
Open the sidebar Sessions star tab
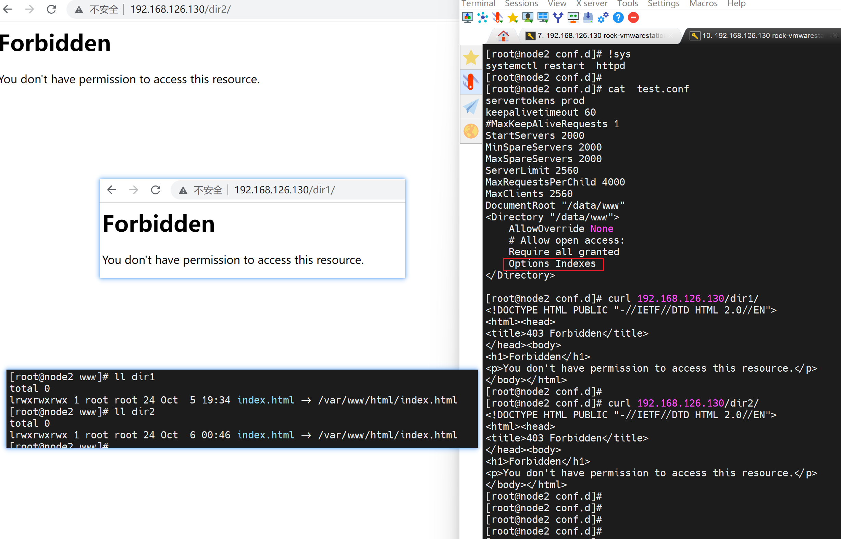pyautogui.click(x=471, y=57)
